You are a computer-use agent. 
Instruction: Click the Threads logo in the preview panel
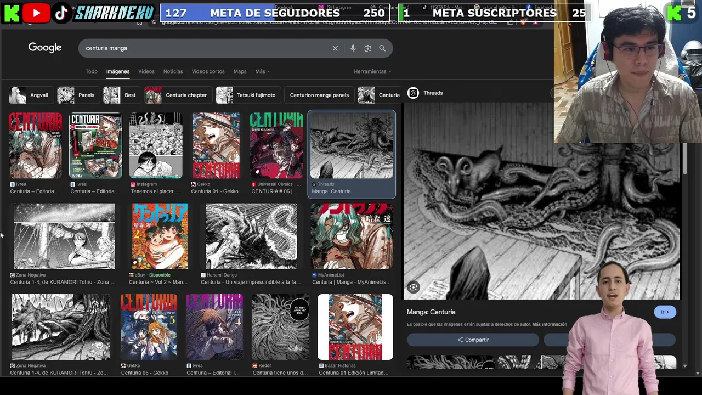click(x=413, y=93)
